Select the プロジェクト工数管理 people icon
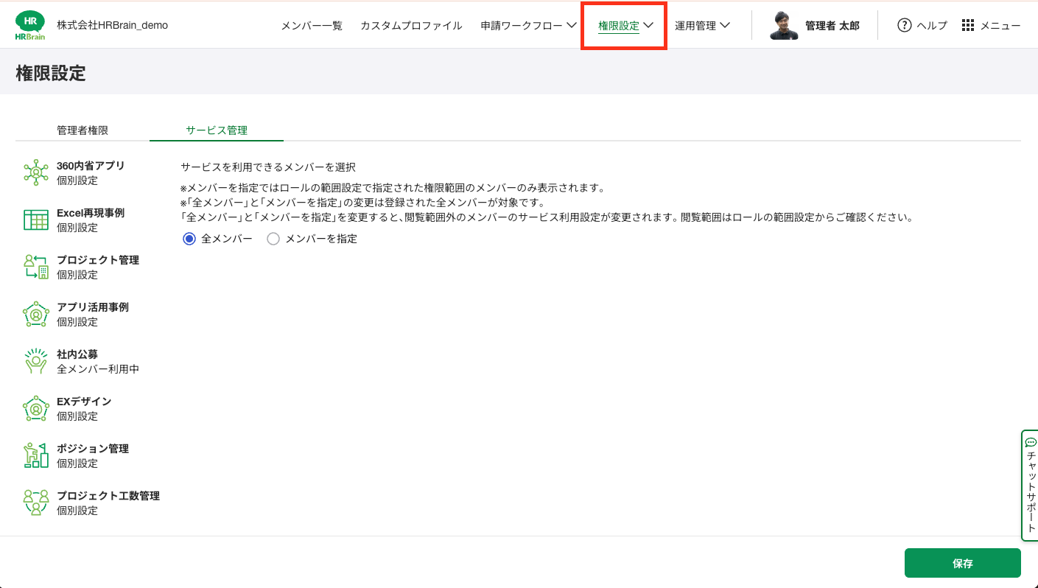Image resolution: width=1038 pixels, height=588 pixels. 35,503
